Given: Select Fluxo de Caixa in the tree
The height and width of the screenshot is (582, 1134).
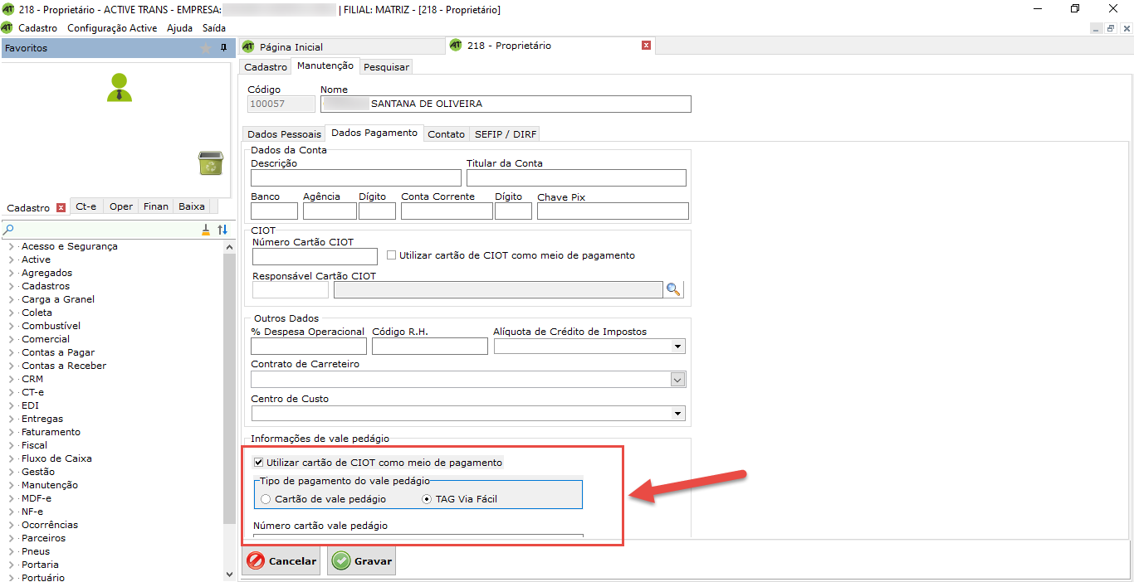Looking at the screenshot, I should click(x=56, y=458).
